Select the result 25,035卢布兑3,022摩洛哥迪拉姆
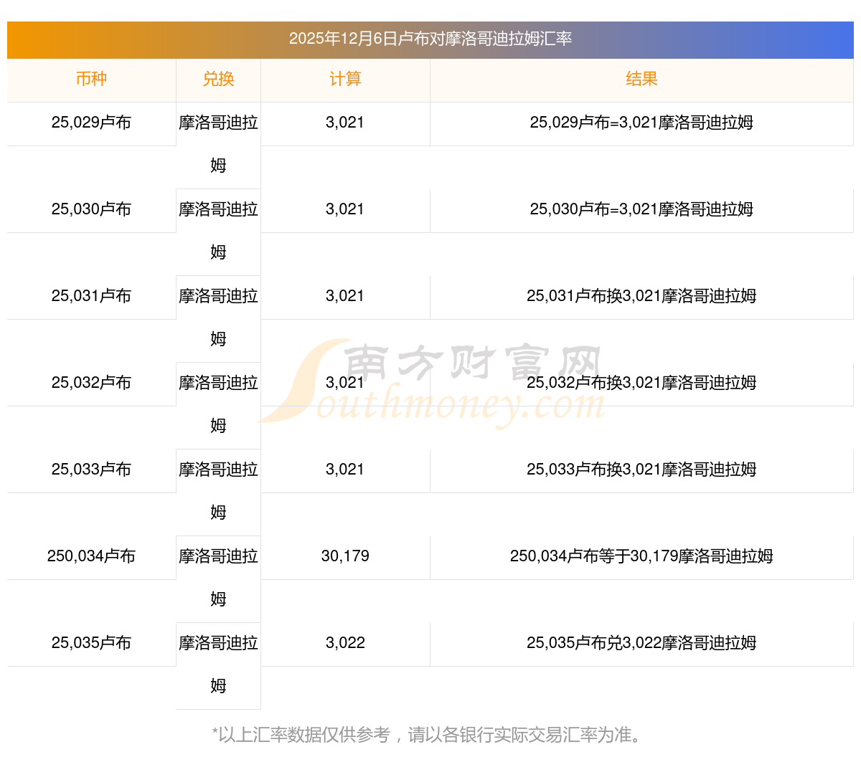The image size is (861, 757). pyautogui.click(x=641, y=643)
